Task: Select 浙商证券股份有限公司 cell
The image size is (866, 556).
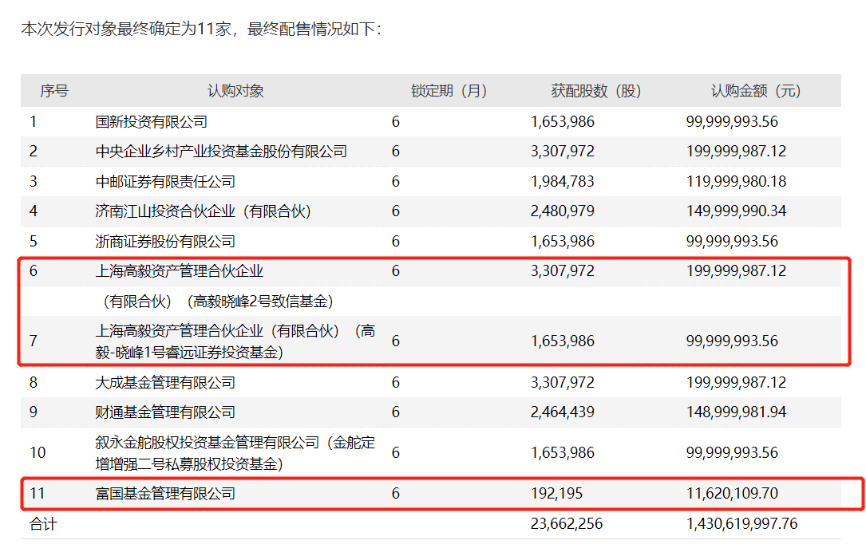Action: pyautogui.click(x=165, y=241)
